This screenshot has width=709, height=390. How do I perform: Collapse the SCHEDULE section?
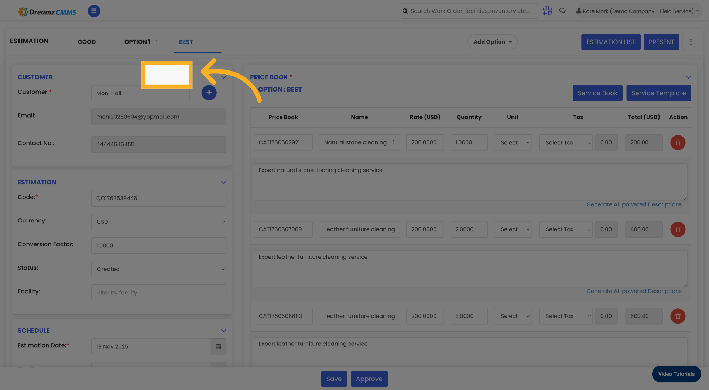click(x=223, y=331)
